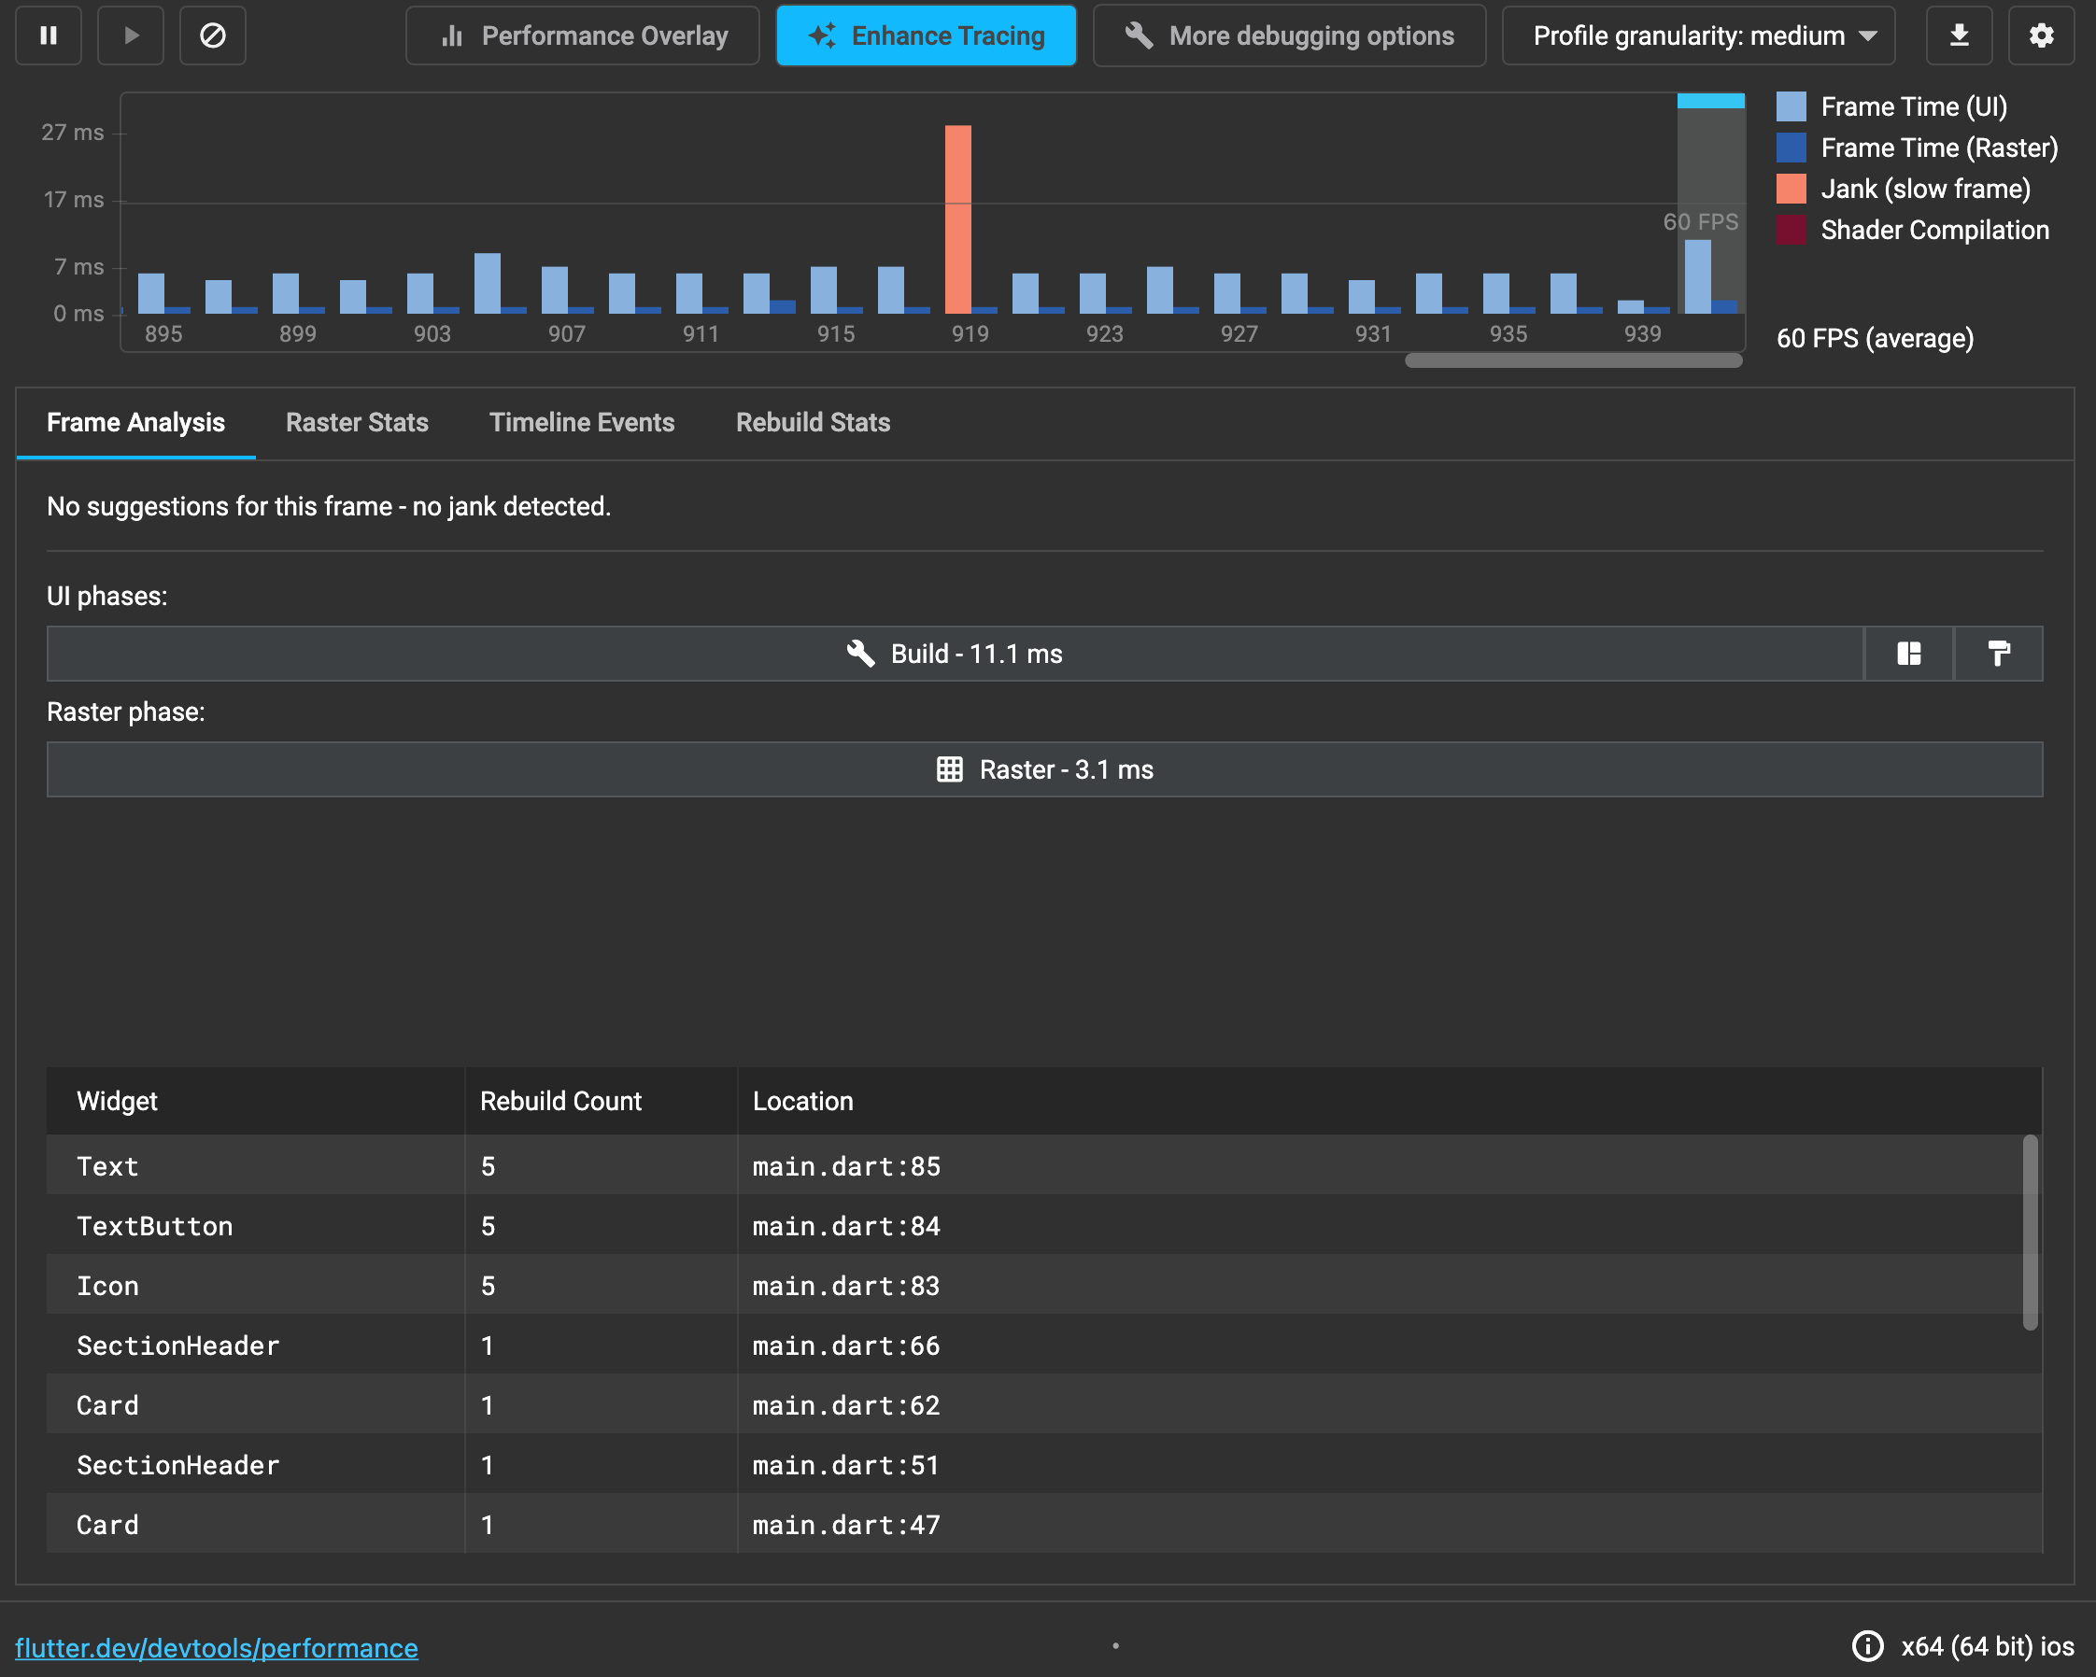Switch to the Raster Stats tab
Image resolution: width=2096 pixels, height=1677 pixels.
click(357, 423)
